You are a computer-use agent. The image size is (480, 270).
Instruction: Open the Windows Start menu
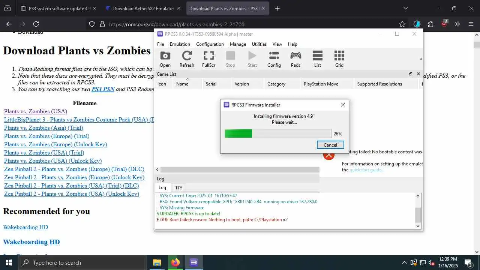coord(9,262)
